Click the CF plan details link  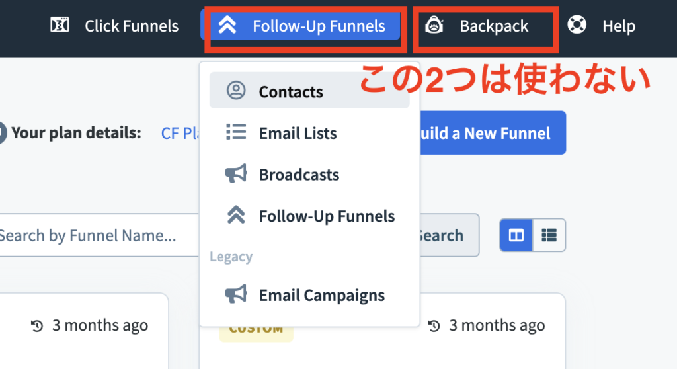coord(180,133)
